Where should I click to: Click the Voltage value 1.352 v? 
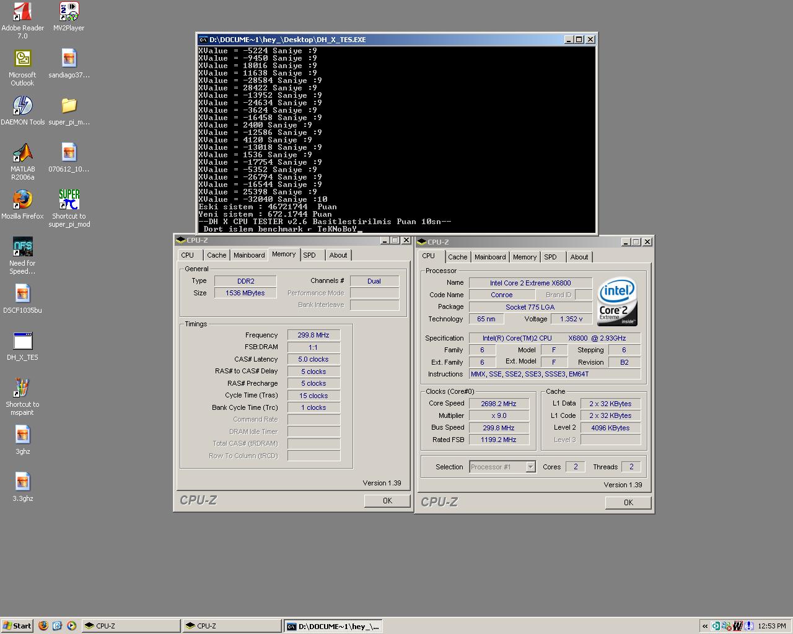[571, 319]
